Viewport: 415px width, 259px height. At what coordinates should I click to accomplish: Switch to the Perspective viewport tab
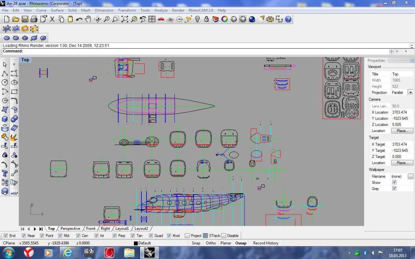pyautogui.click(x=70, y=228)
